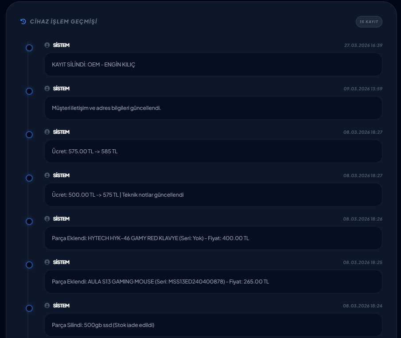401x338 pixels.
Task: Expand the AULA S13 GAMING MOUSE entry
Action: [213, 281]
